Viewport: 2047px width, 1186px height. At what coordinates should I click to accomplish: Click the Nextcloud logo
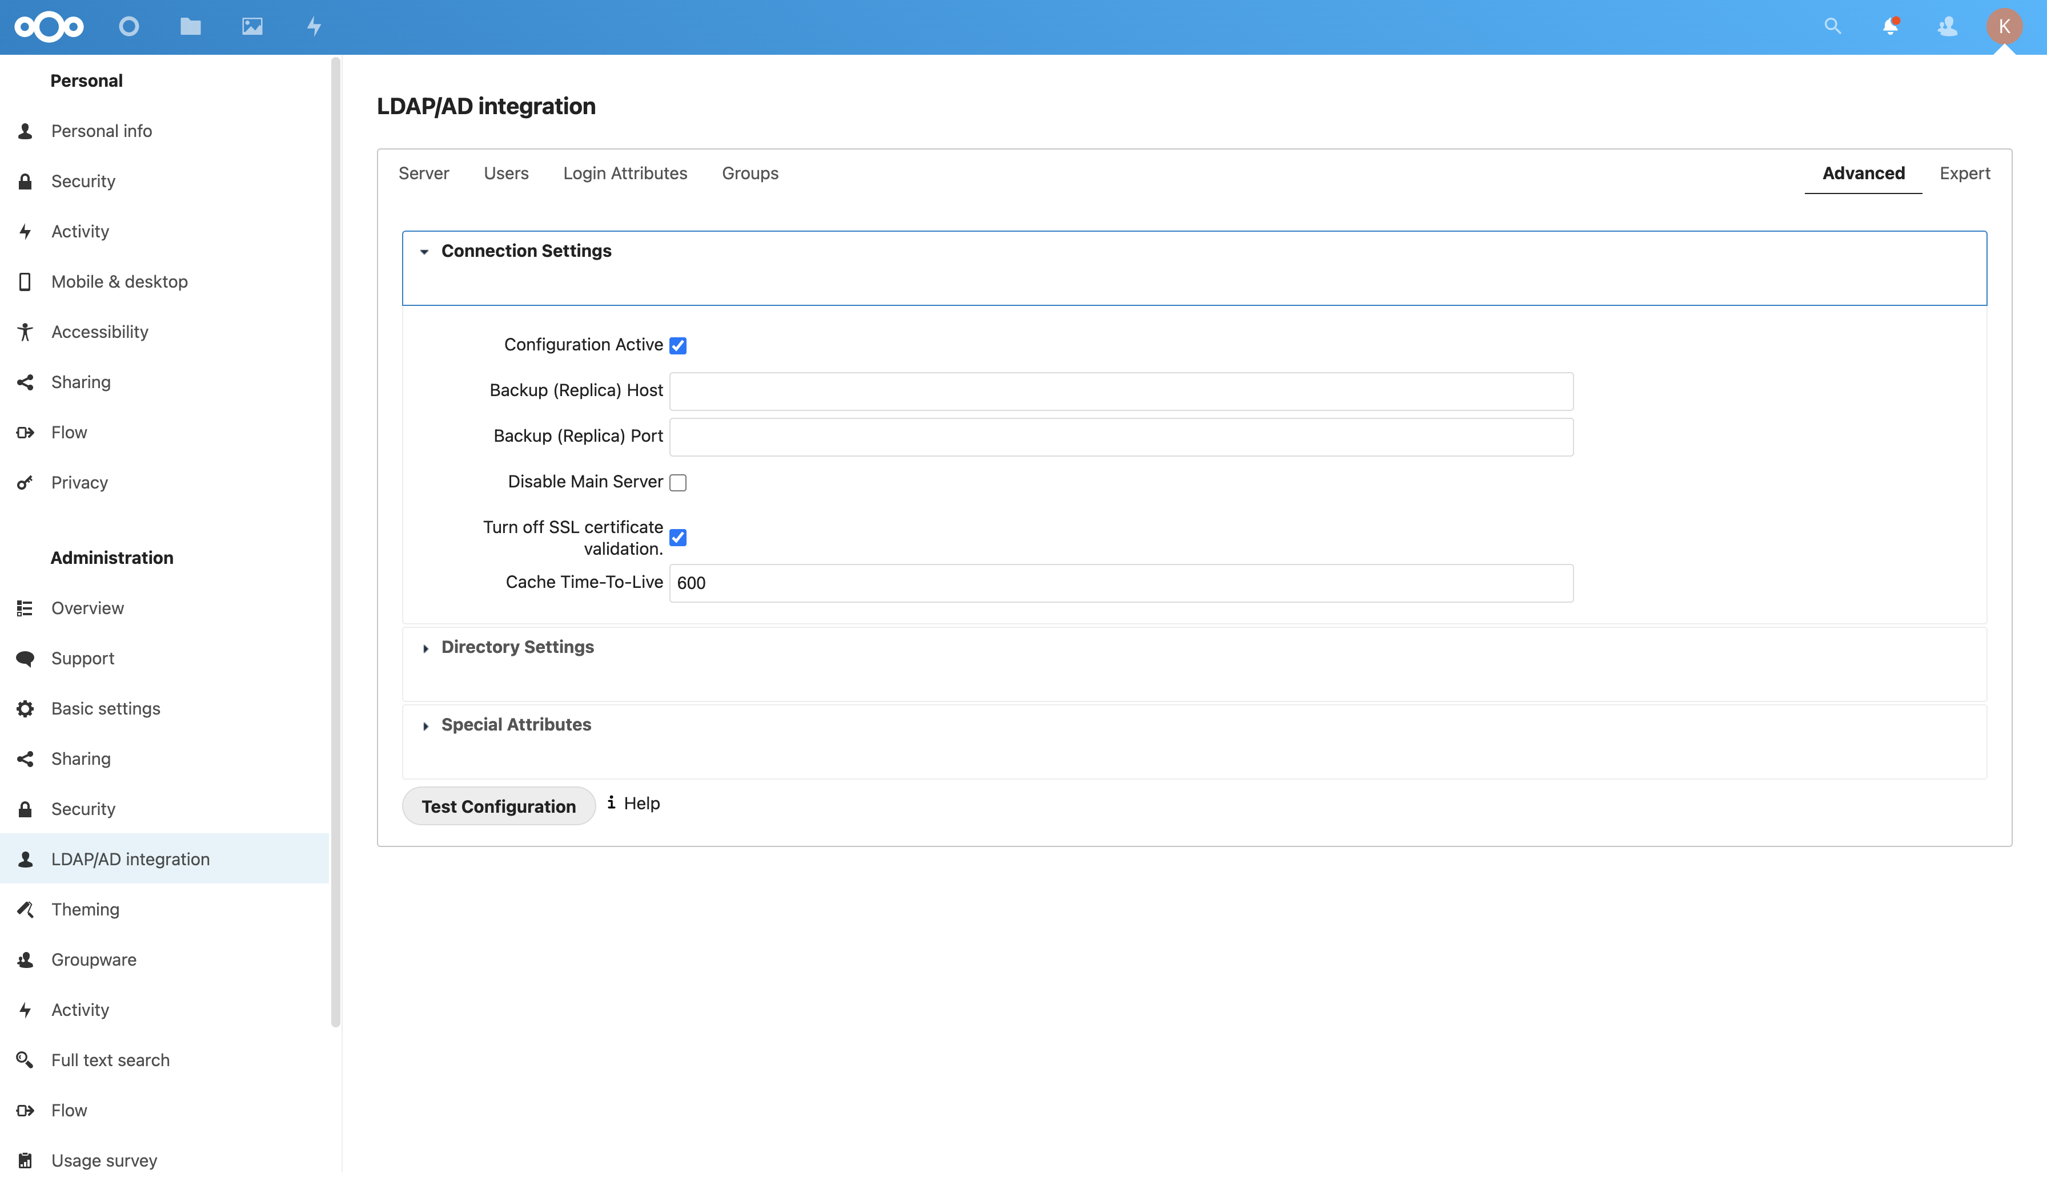(49, 27)
